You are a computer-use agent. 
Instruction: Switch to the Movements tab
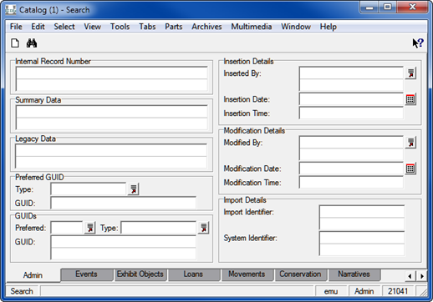[x=247, y=274]
